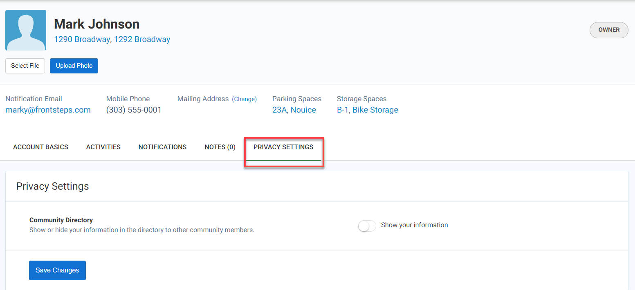The image size is (635, 290).
Task: Switch to the Account Basics tab
Action: (x=40, y=147)
